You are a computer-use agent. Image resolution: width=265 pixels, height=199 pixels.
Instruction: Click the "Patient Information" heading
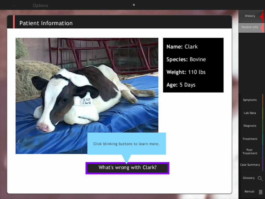[46, 23]
